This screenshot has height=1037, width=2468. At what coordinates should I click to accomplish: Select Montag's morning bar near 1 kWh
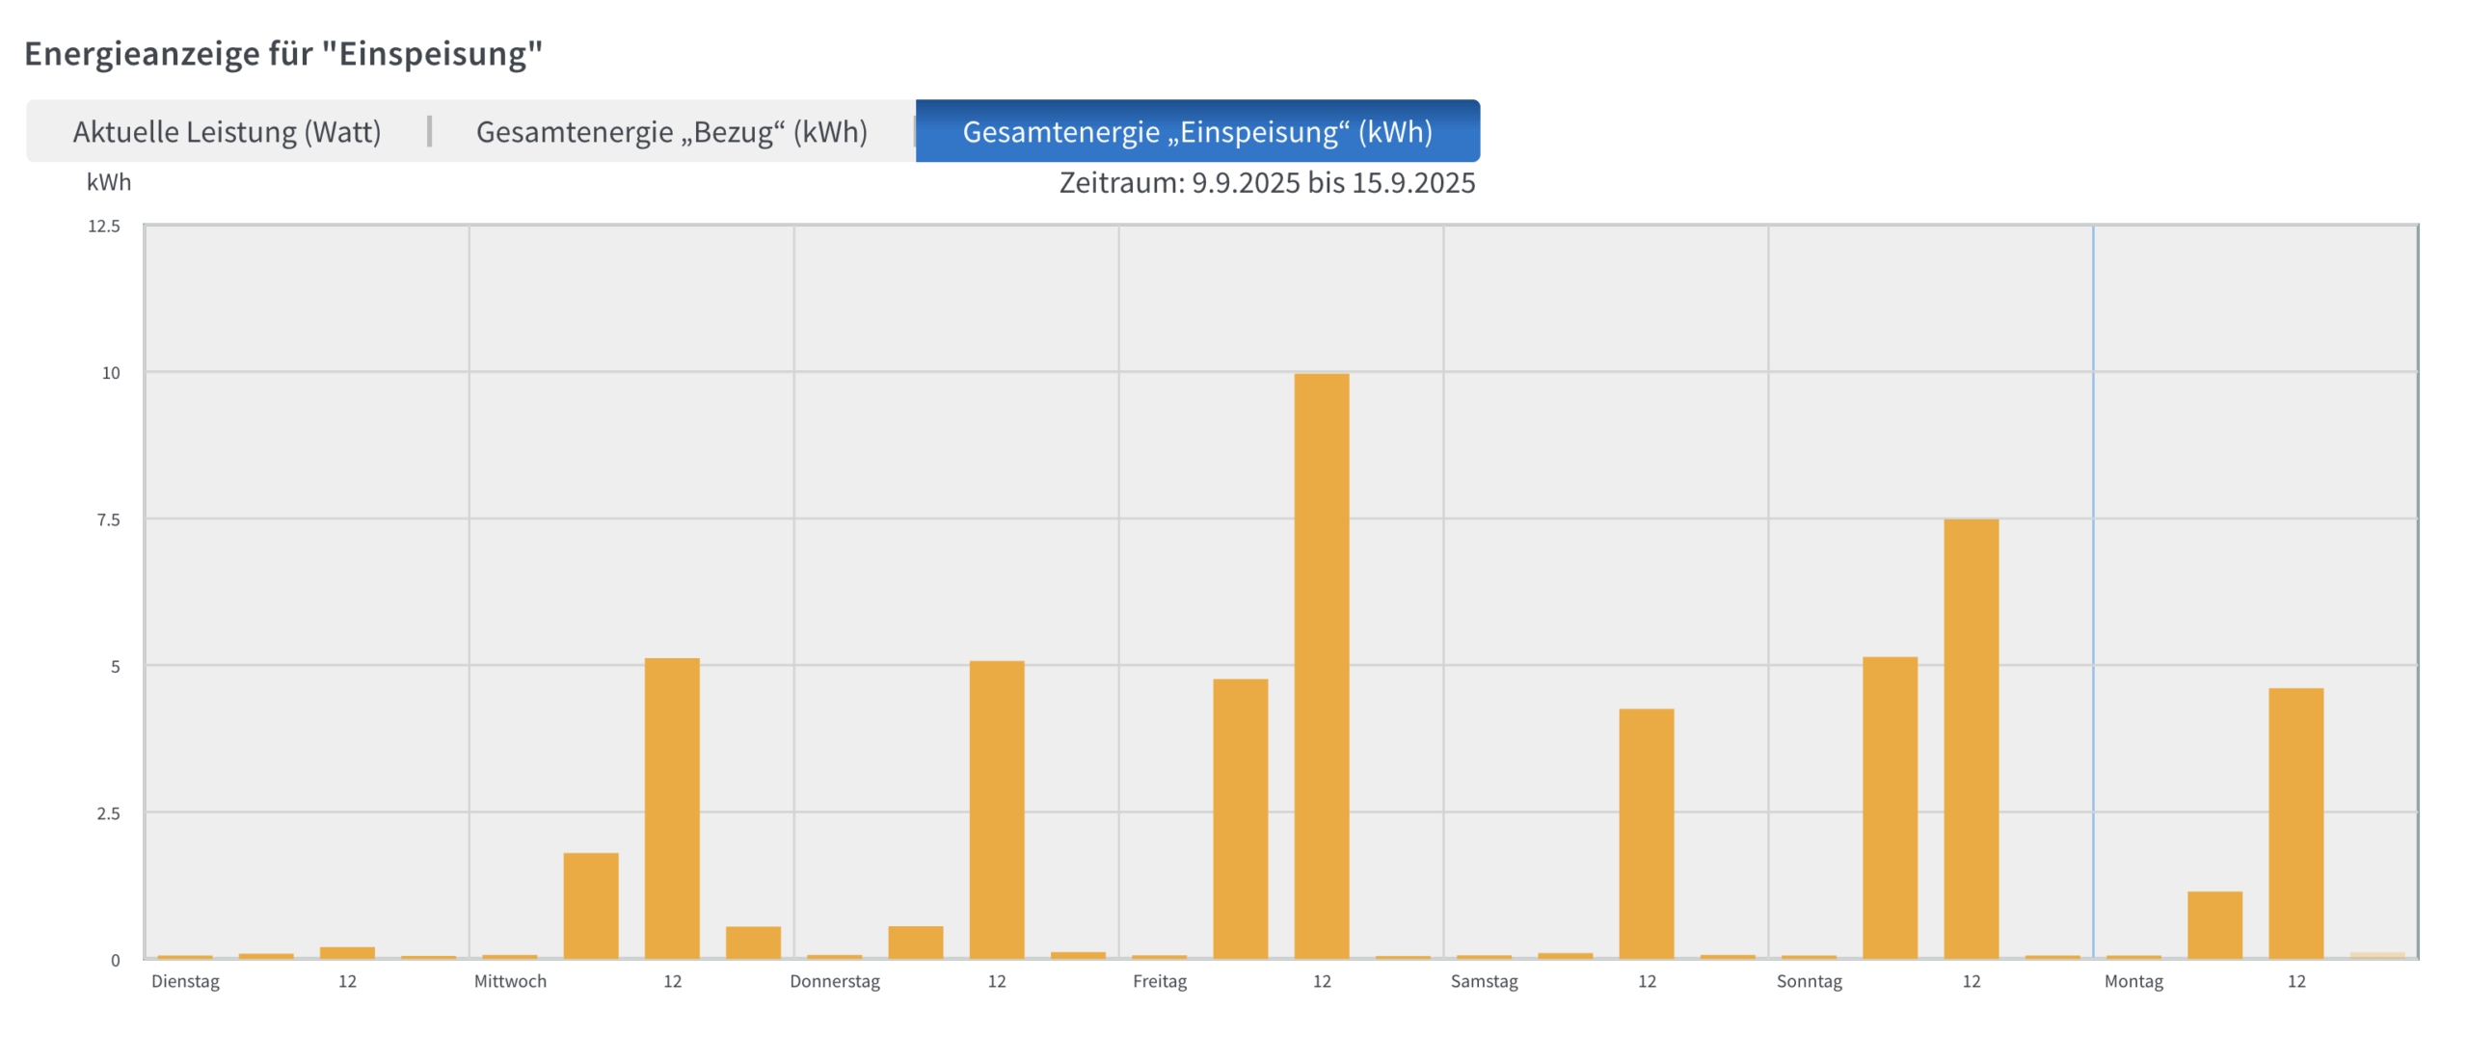tap(2214, 924)
